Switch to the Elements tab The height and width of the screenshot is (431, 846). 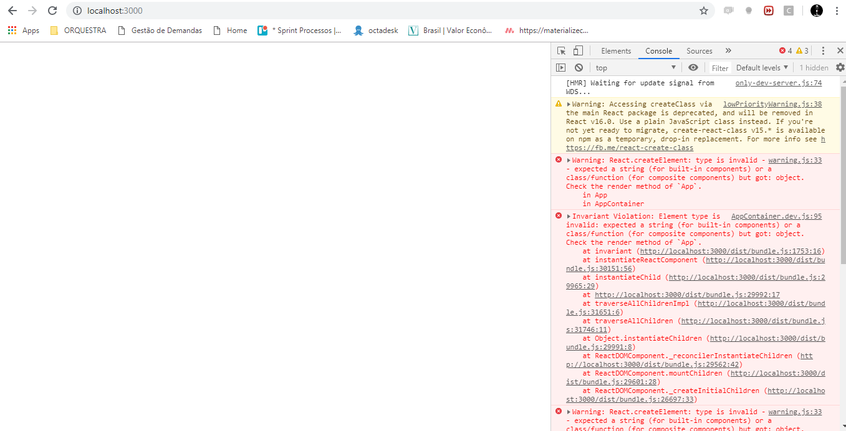(616, 50)
